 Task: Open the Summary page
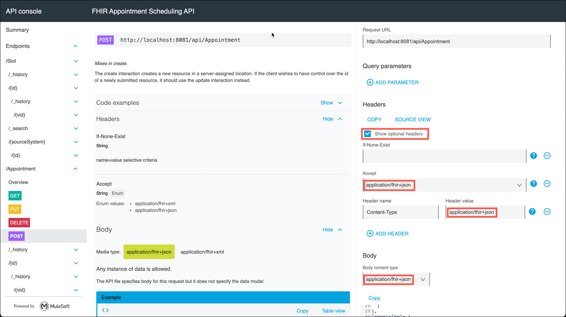tap(17, 30)
